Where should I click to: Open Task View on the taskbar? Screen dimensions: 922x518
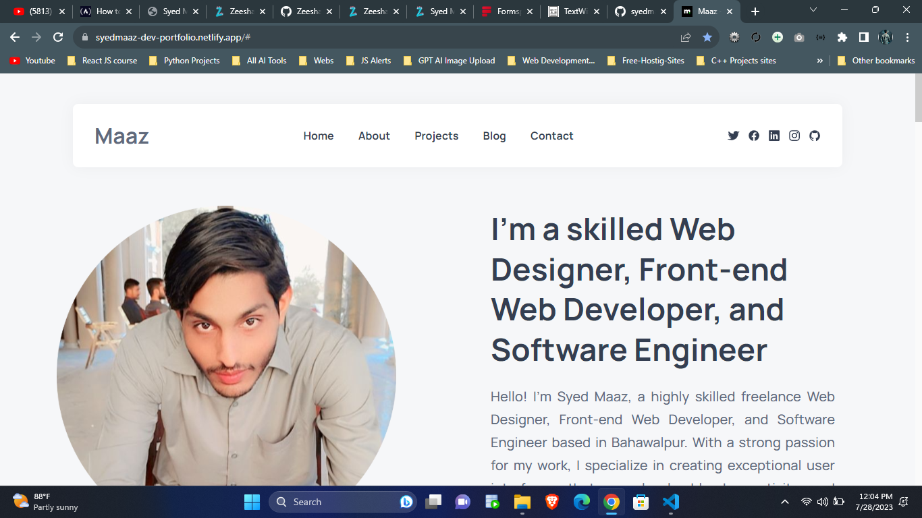(433, 502)
